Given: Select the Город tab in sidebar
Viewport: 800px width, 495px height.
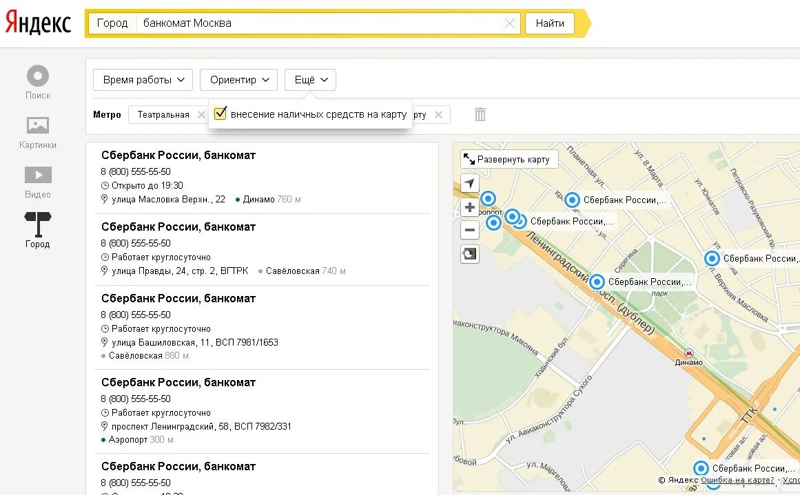Looking at the screenshot, I should pos(38,231).
